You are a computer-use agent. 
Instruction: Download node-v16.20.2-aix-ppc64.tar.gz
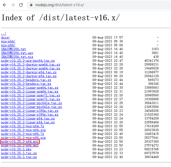pos(28,61)
